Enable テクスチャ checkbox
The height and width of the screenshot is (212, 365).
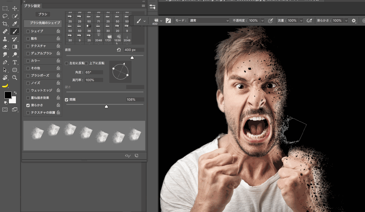tap(28, 46)
